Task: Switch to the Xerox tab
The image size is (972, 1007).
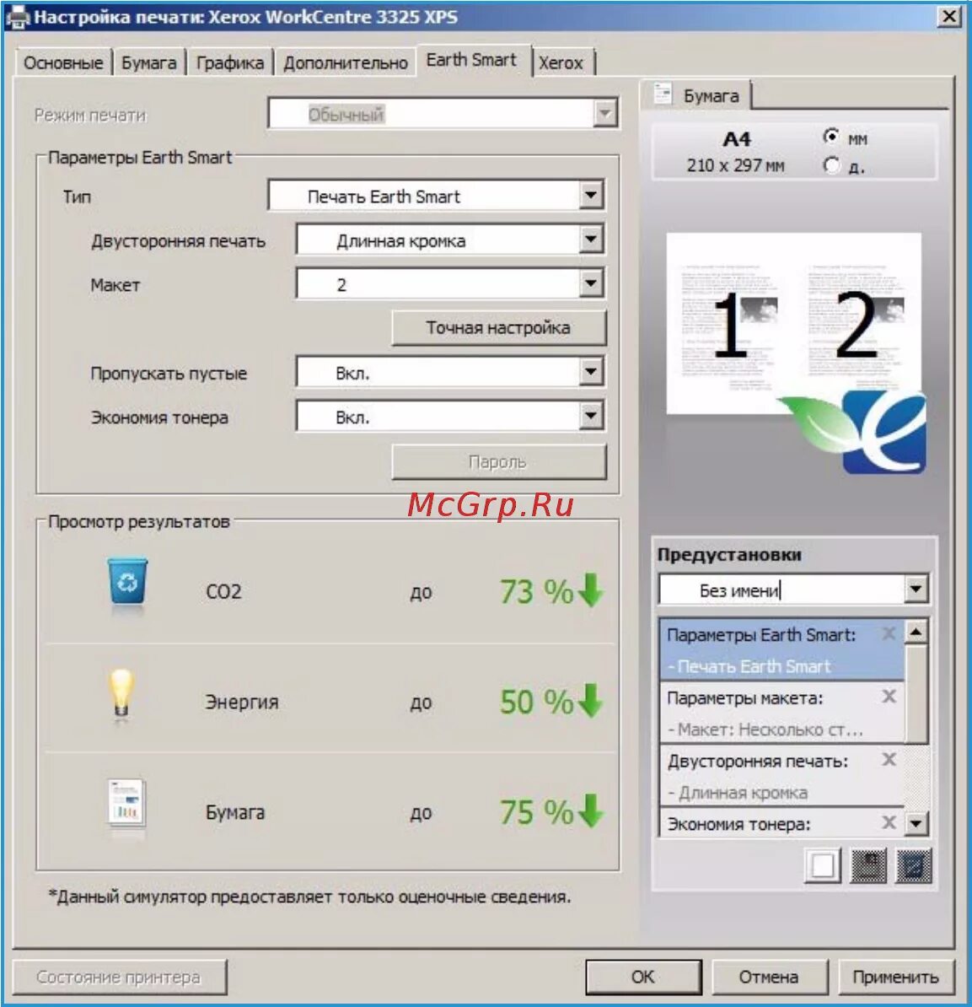Action: (561, 63)
